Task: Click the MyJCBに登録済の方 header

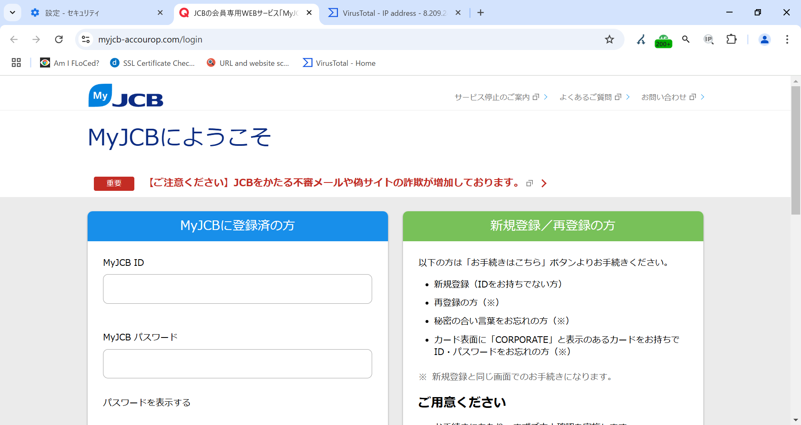Action: [238, 226]
